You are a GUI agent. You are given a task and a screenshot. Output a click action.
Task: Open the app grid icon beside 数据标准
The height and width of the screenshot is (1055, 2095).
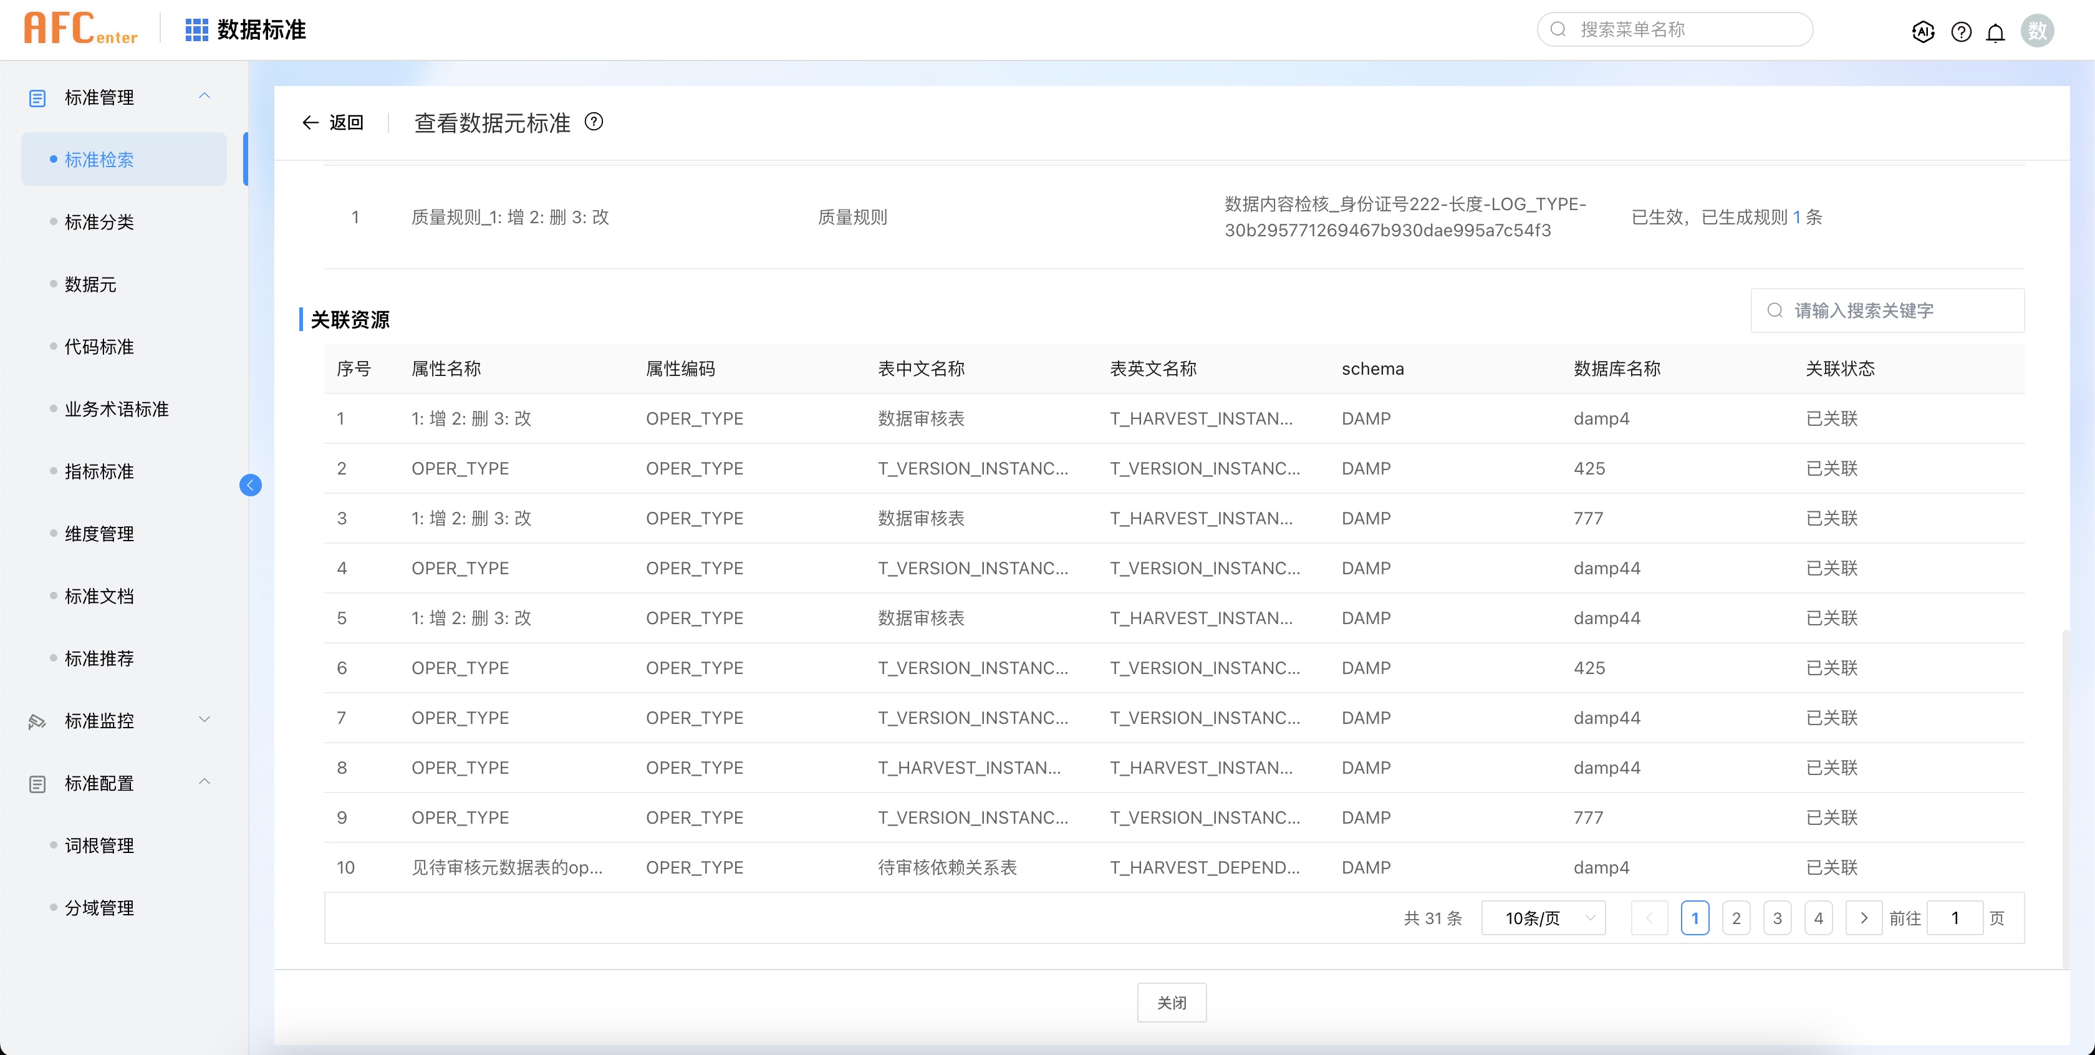(197, 30)
